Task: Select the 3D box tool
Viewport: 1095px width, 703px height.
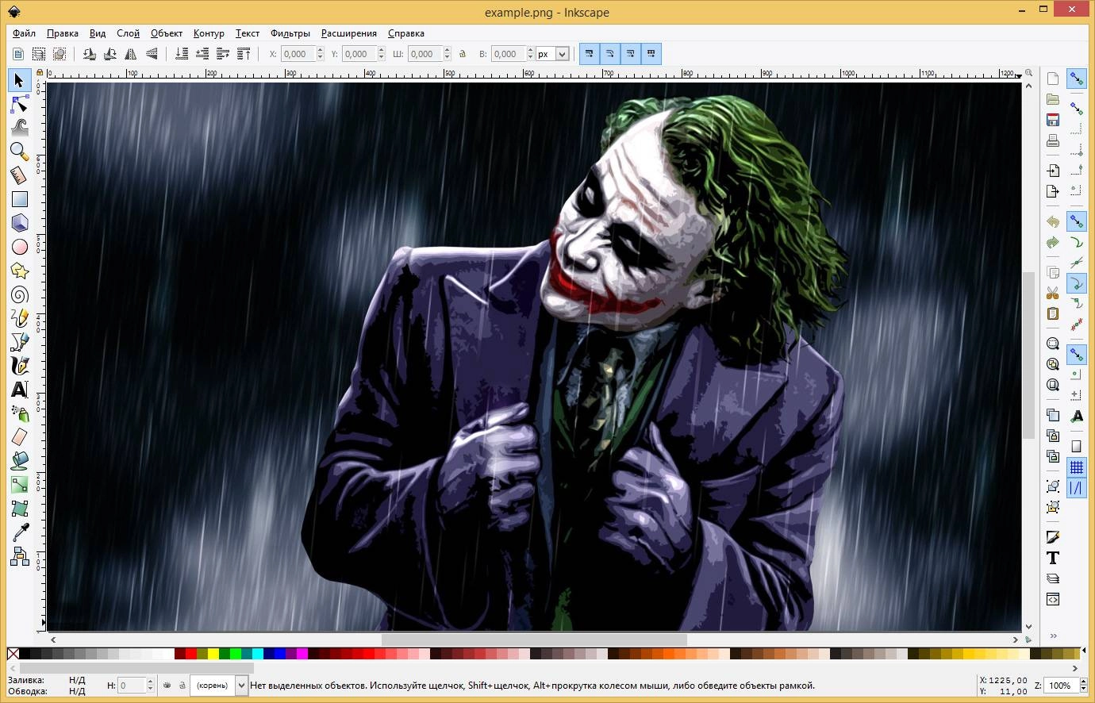Action: point(19,223)
